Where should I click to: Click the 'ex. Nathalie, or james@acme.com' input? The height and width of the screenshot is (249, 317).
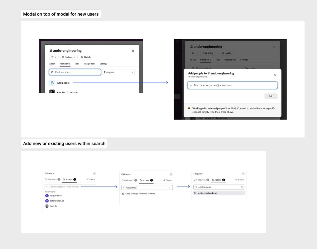click(232, 85)
